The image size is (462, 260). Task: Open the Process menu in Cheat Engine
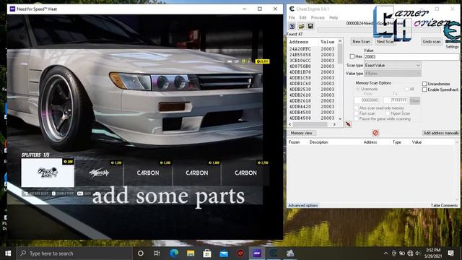(318, 17)
